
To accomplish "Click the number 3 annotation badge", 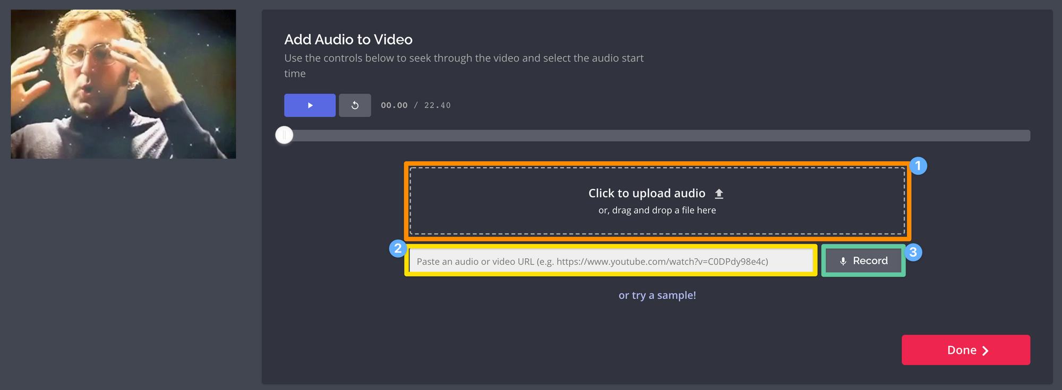I will click(x=913, y=253).
